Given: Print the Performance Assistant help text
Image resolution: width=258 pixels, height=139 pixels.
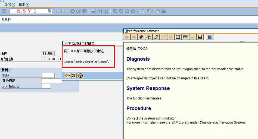Looking at the screenshot, I should click(200, 37).
